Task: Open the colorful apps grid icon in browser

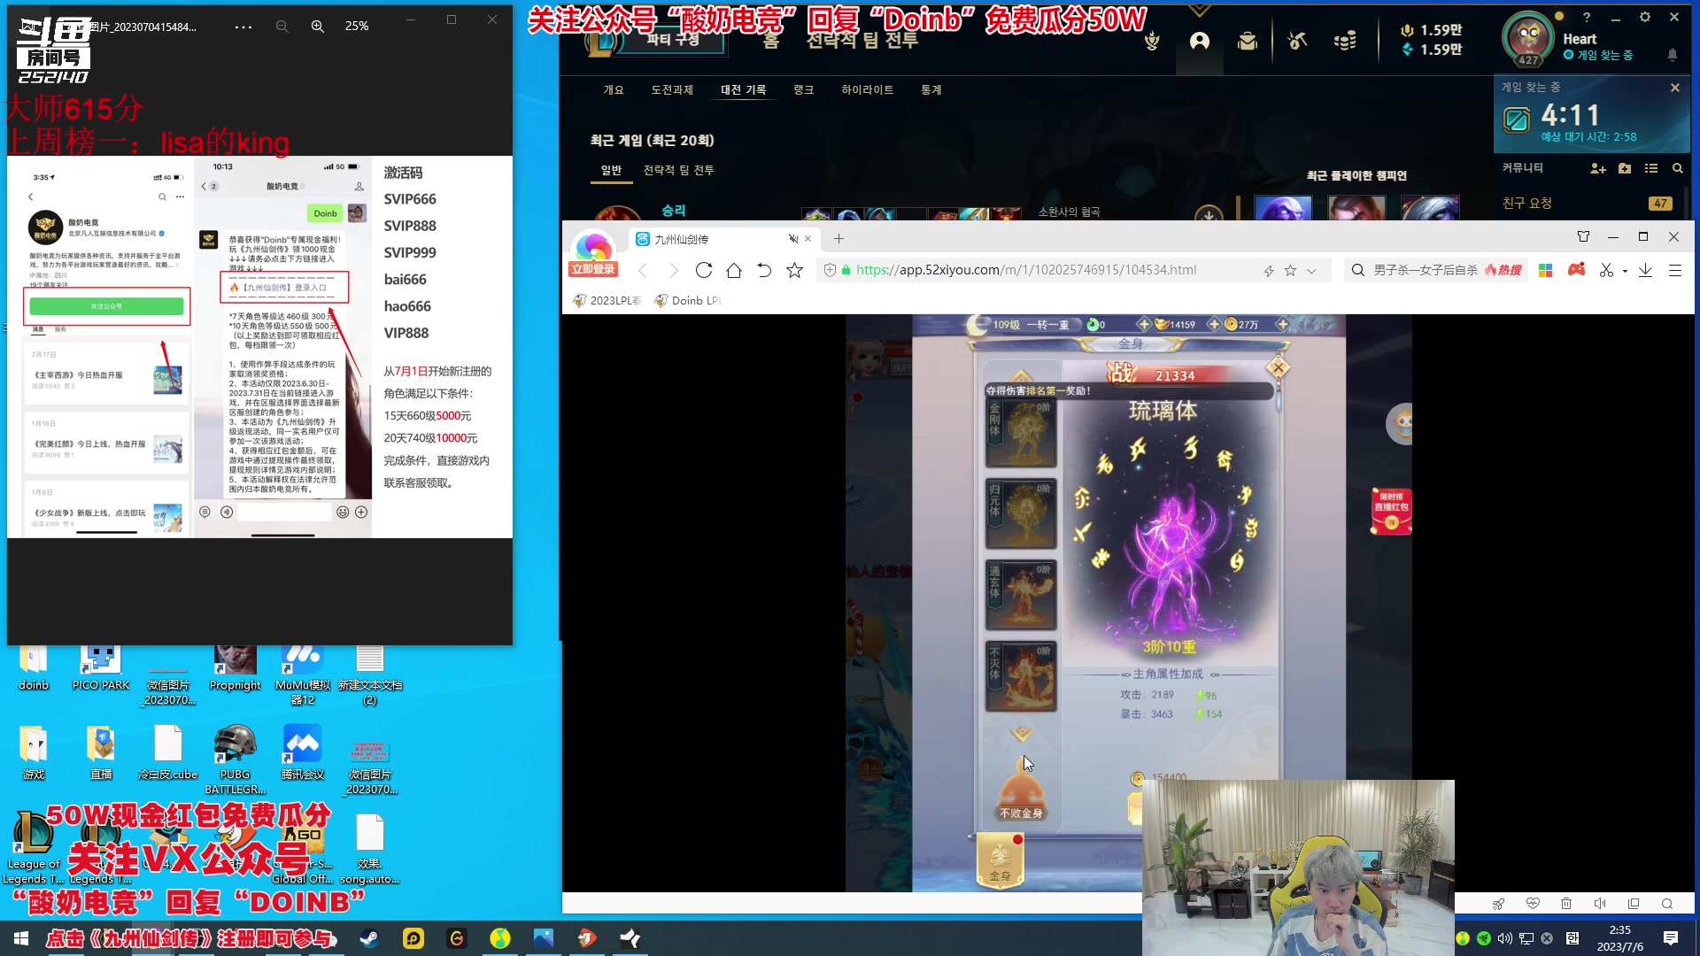Action: [1546, 270]
